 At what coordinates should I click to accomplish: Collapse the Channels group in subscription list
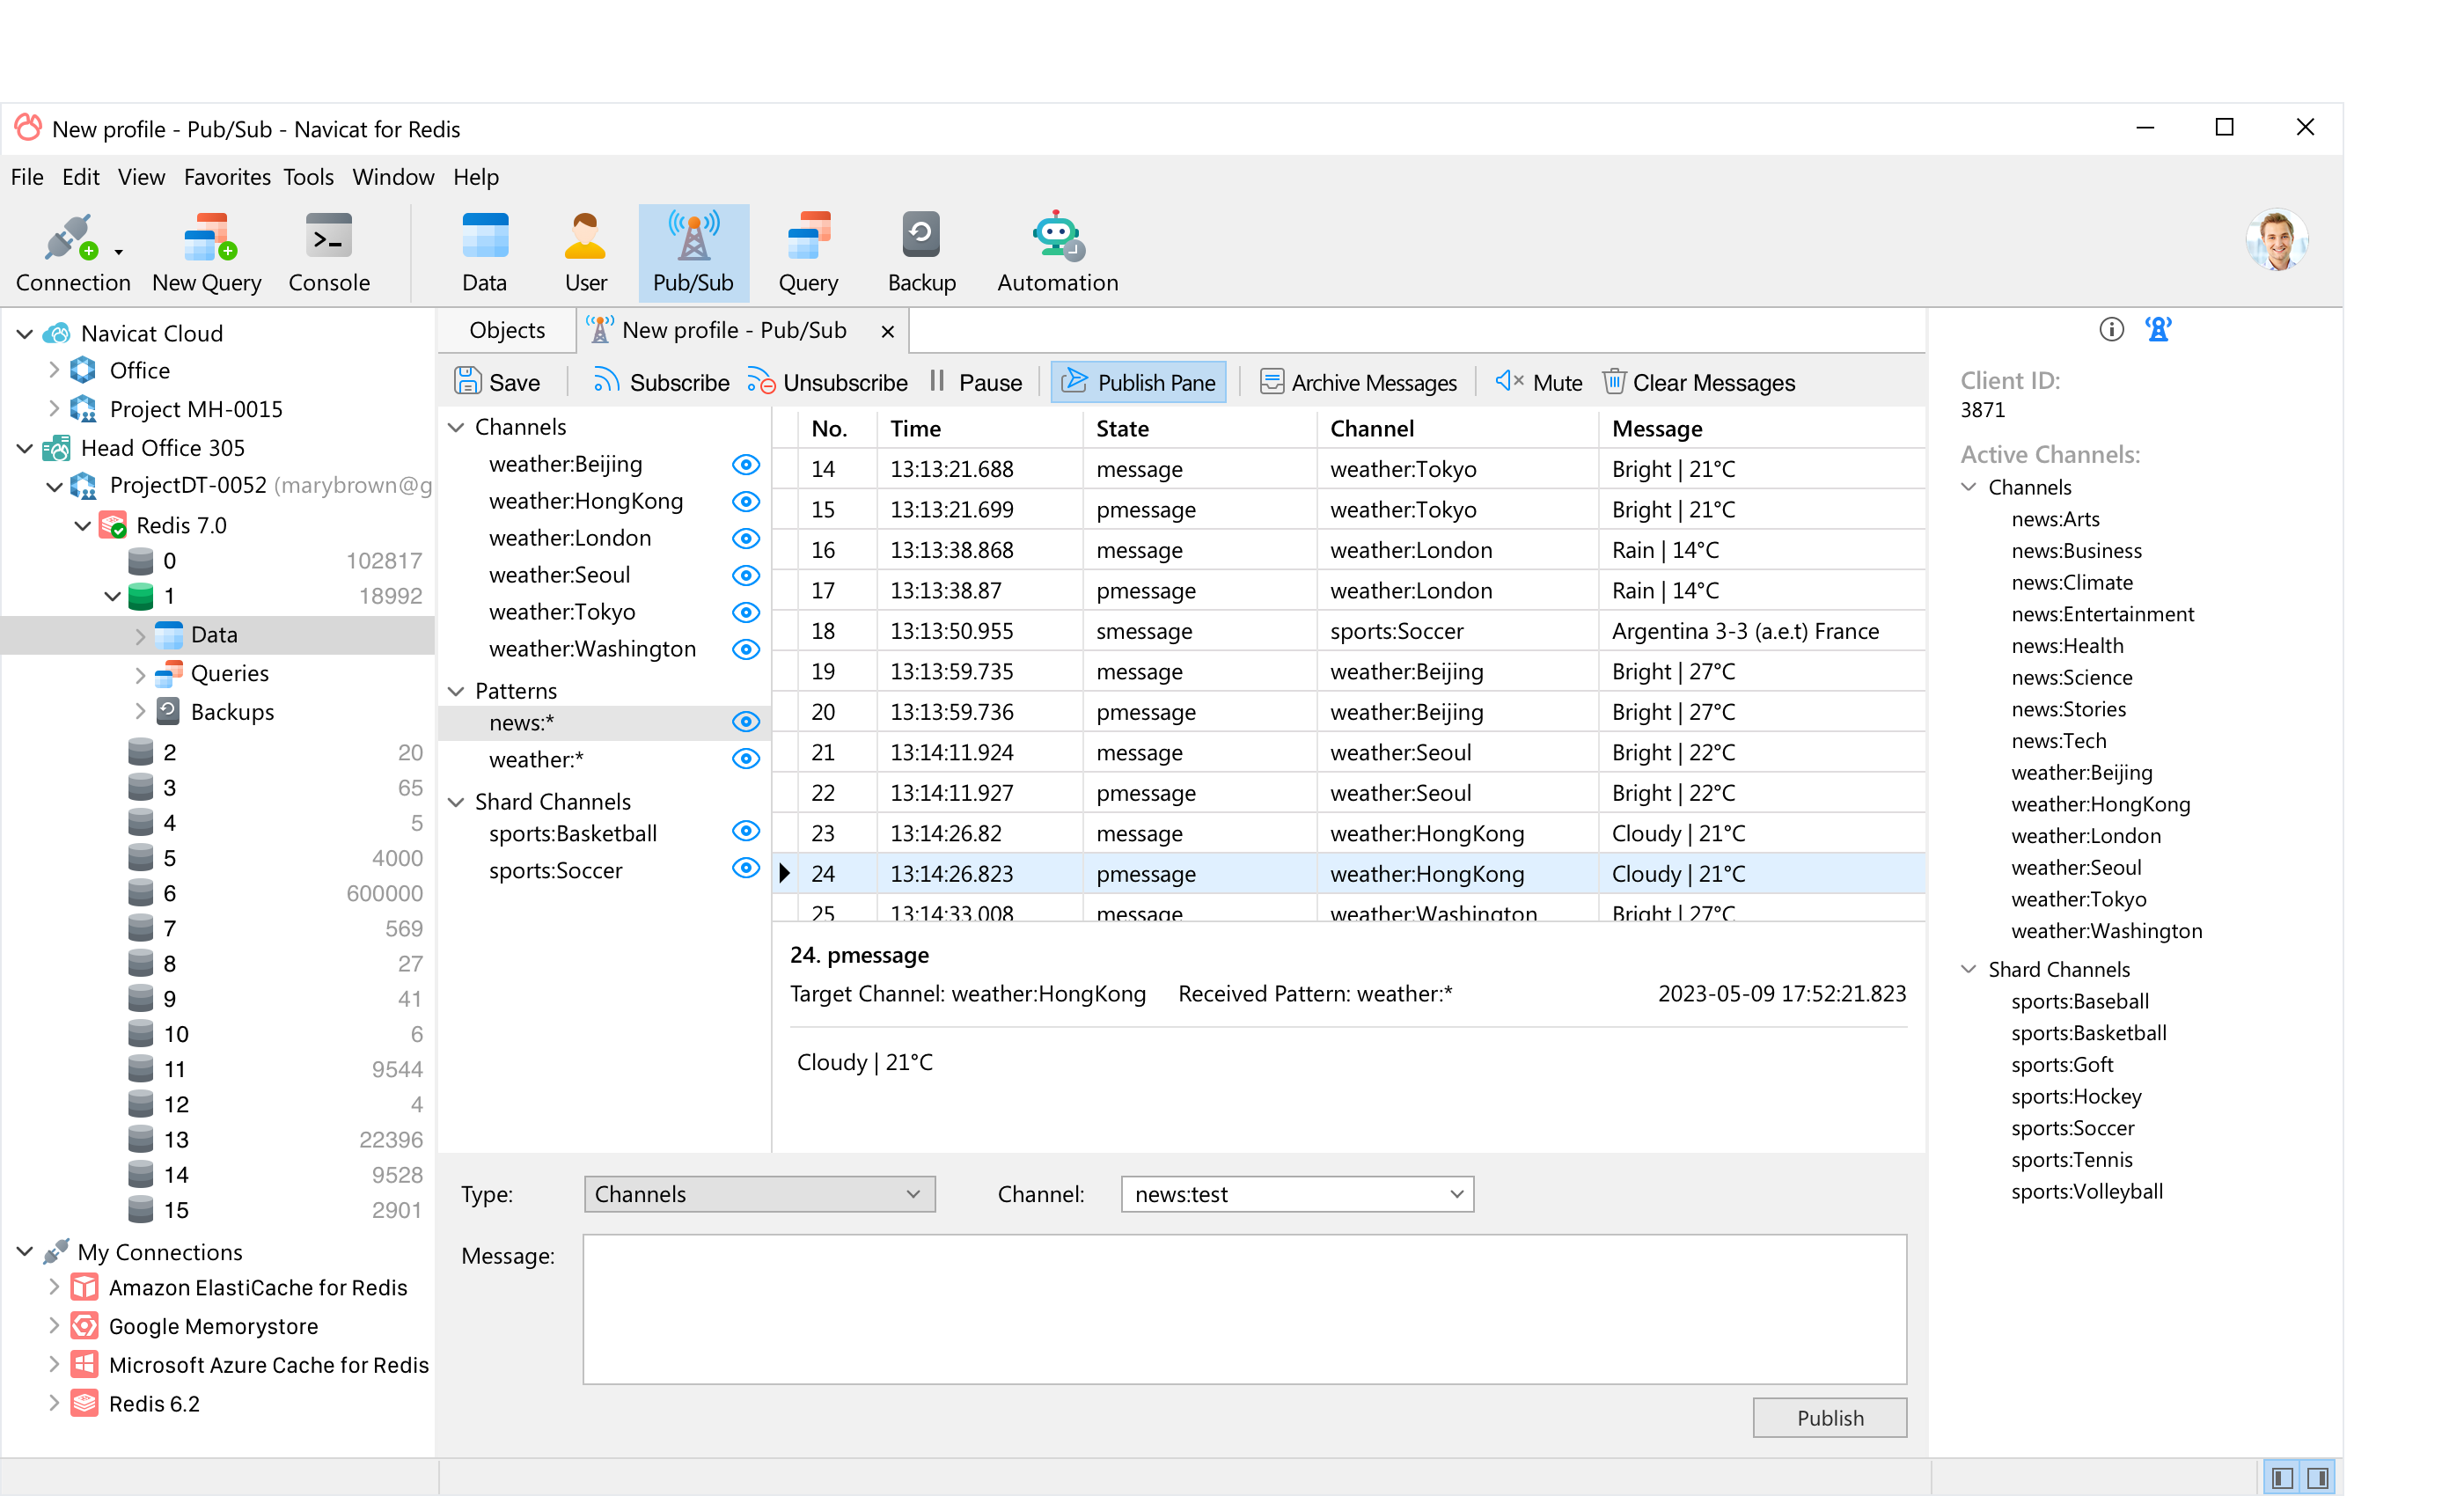tap(456, 427)
